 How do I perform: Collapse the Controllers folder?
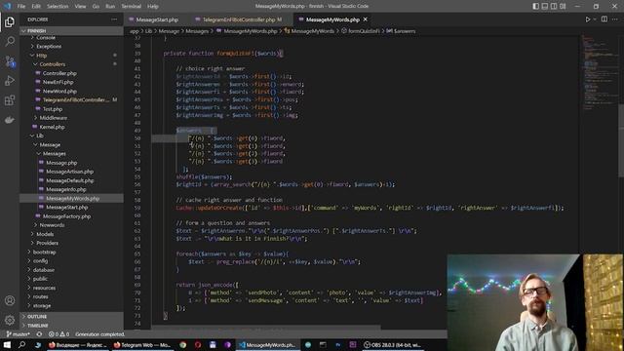(71, 64)
